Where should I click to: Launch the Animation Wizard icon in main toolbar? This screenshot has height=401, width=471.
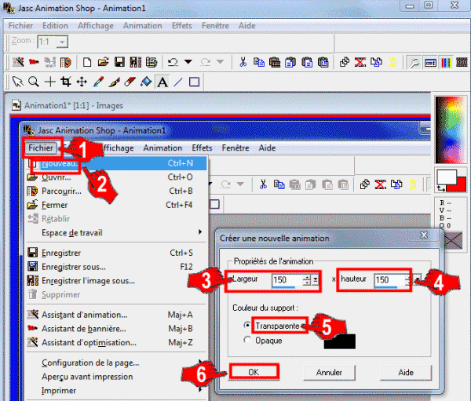coord(18,63)
